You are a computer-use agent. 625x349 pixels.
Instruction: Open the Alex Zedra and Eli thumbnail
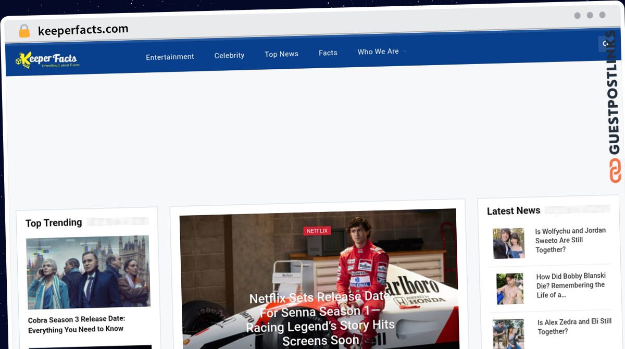coord(508,334)
